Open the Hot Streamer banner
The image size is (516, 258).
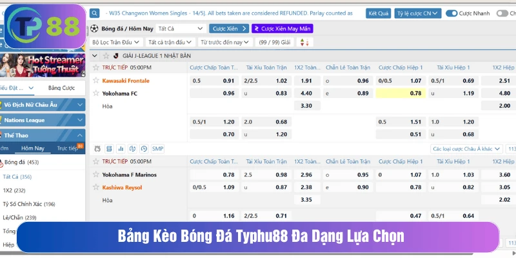[x=43, y=65]
